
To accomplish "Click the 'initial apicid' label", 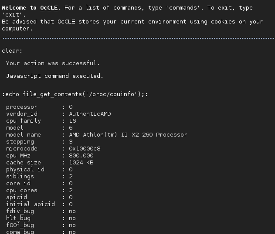I will coord(31,204).
